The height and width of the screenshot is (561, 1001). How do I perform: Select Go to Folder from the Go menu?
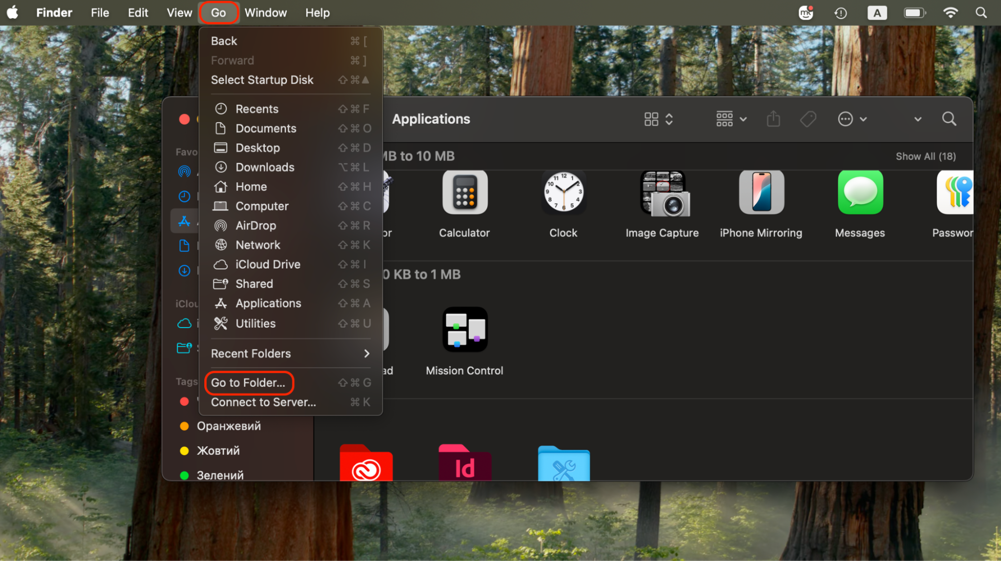click(248, 382)
